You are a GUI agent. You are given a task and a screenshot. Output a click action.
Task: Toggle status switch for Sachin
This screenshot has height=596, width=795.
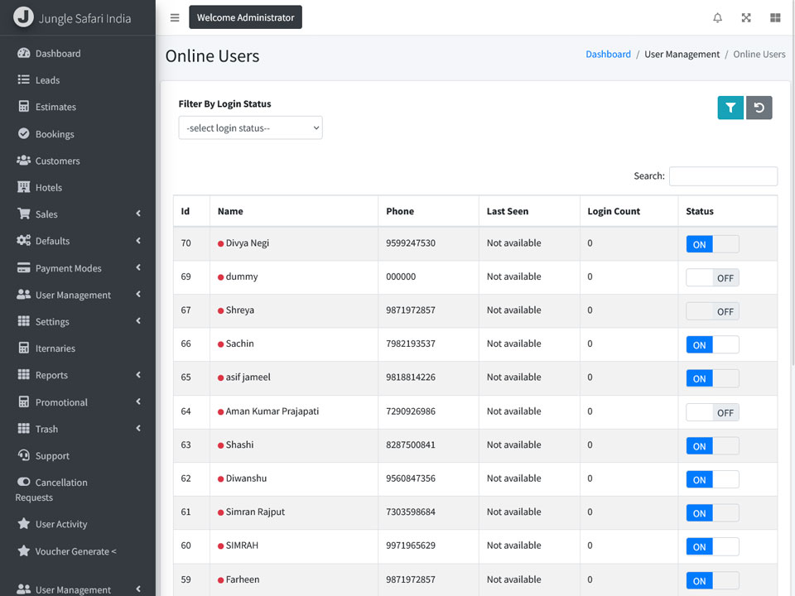pos(712,344)
